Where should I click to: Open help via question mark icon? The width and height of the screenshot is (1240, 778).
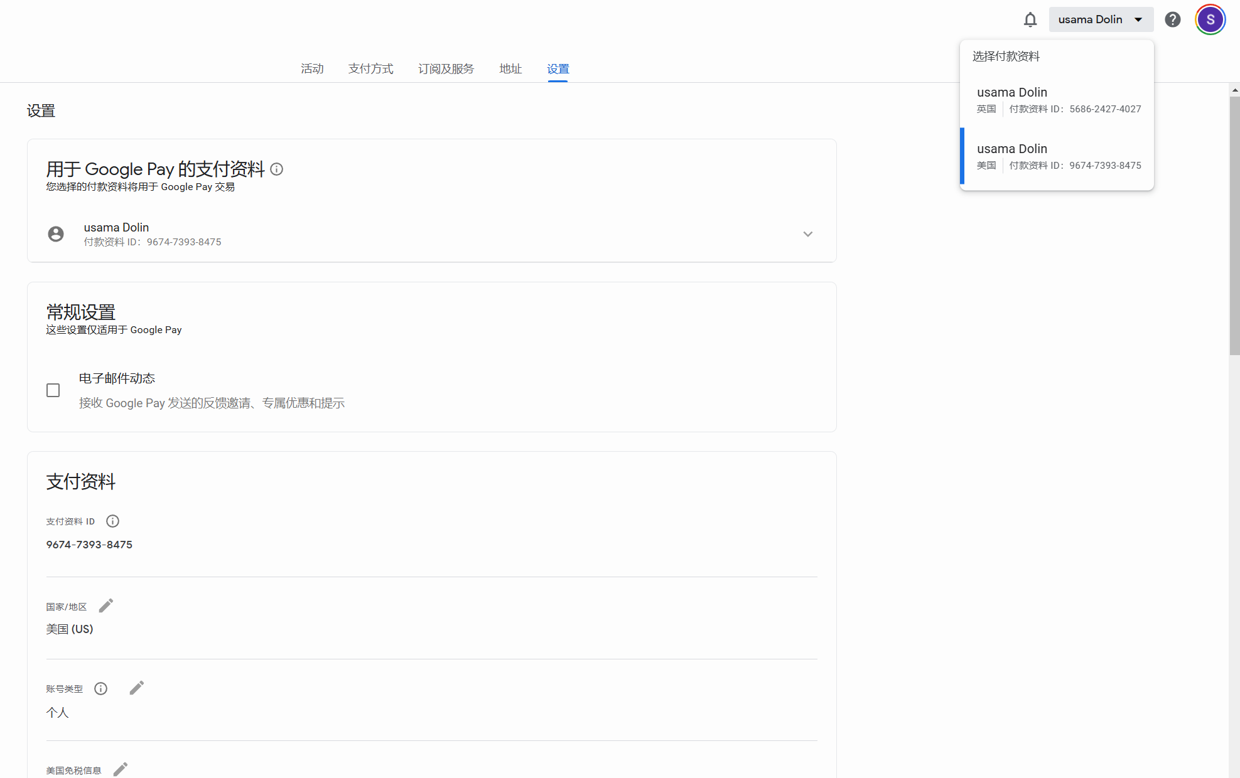(x=1172, y=19)
